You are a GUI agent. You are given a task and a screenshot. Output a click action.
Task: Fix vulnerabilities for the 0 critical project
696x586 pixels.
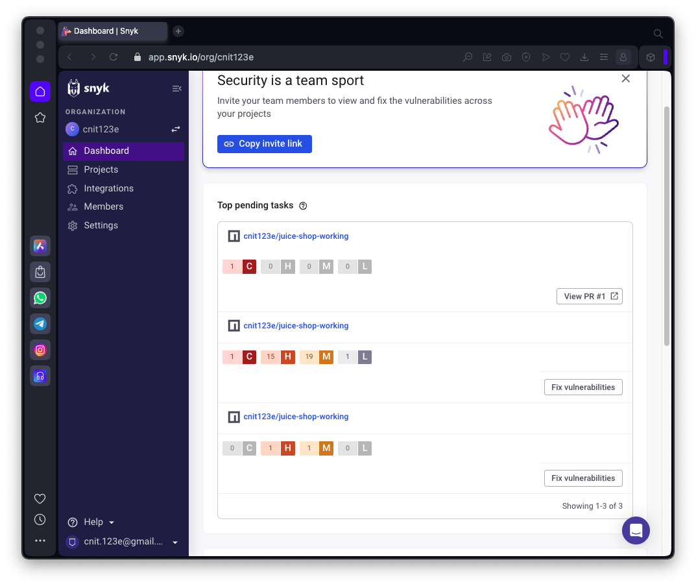583,478
